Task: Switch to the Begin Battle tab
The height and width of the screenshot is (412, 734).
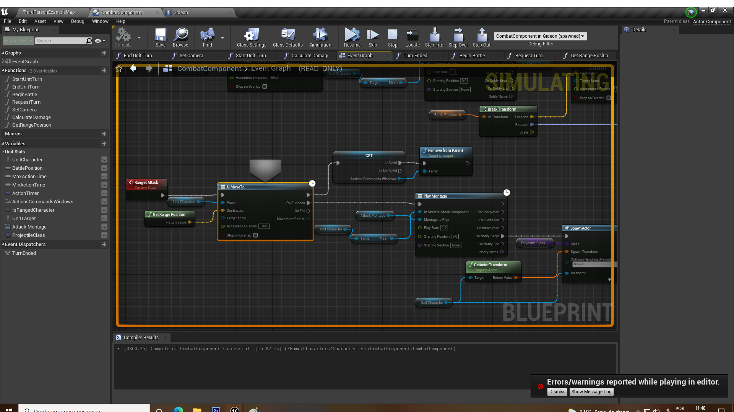Action: point(472,56)
